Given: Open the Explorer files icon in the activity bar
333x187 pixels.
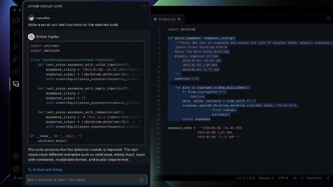Looking at the screenshot, I should point(16,21).
